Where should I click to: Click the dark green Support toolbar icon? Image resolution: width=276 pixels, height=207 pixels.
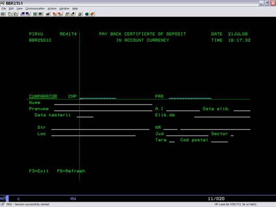[87, 14]
